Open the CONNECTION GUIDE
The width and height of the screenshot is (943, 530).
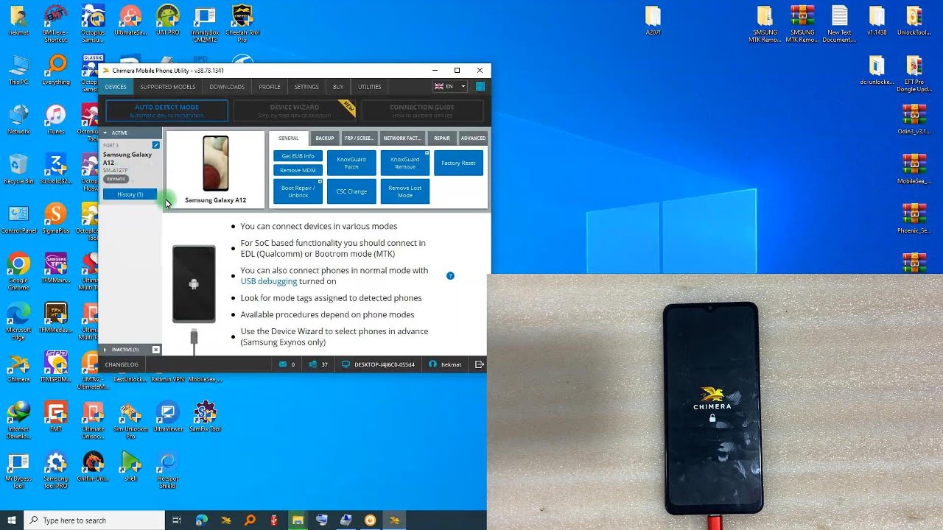pyautogui.click(x=422, y=111)
